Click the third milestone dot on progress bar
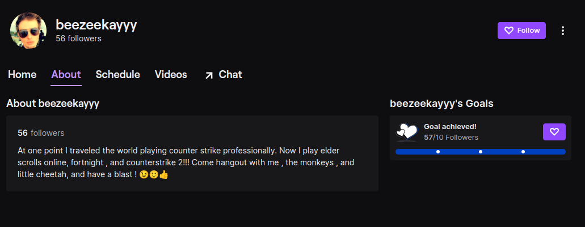The height and width of the screenshot is (227, 585). 523,152
